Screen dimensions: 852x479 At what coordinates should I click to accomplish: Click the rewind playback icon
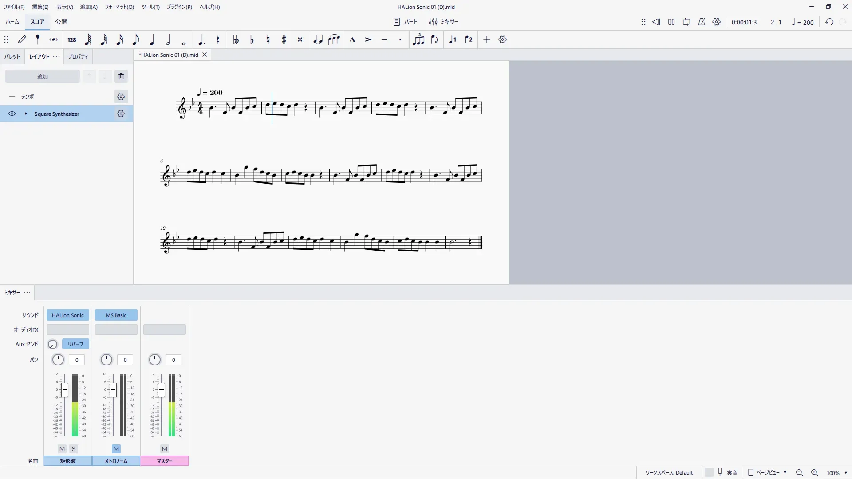click(x=656, y=22)
